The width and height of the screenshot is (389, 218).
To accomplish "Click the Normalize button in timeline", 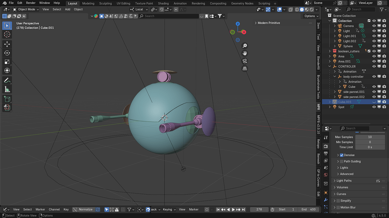I will click(x=83, y=210).
